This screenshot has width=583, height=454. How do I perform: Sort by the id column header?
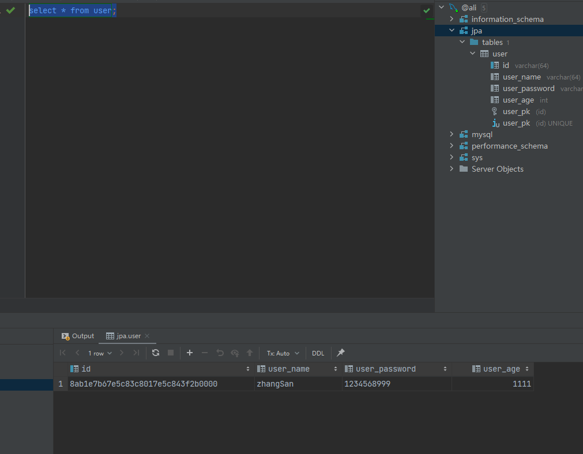coord(160,369)
